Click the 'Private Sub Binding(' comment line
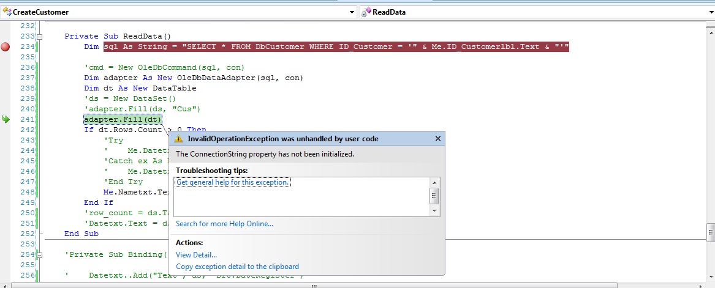 (116, 254)
